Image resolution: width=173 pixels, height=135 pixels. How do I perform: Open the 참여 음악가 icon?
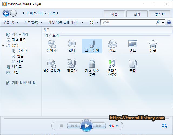(52, 66)
